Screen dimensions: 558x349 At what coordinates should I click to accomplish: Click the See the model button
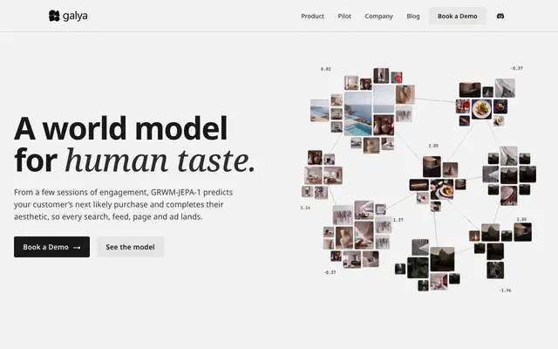click(130, 247)
